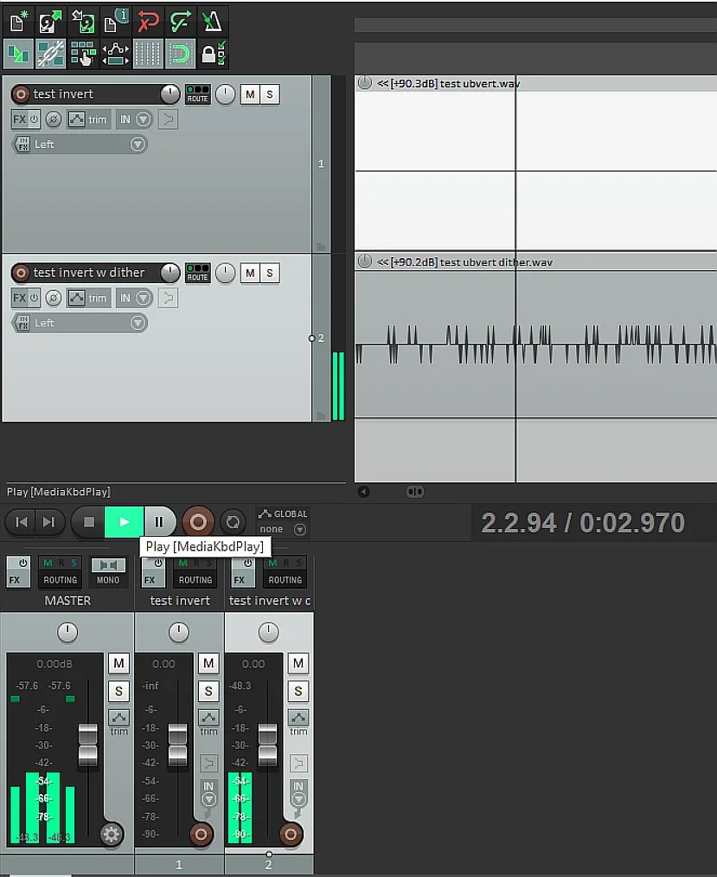Mute the MASTER channel in mixer

pyautogui.click(x=118, y=663)
